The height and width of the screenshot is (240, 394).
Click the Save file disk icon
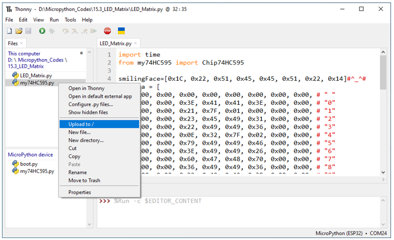[x=28, y=31]
